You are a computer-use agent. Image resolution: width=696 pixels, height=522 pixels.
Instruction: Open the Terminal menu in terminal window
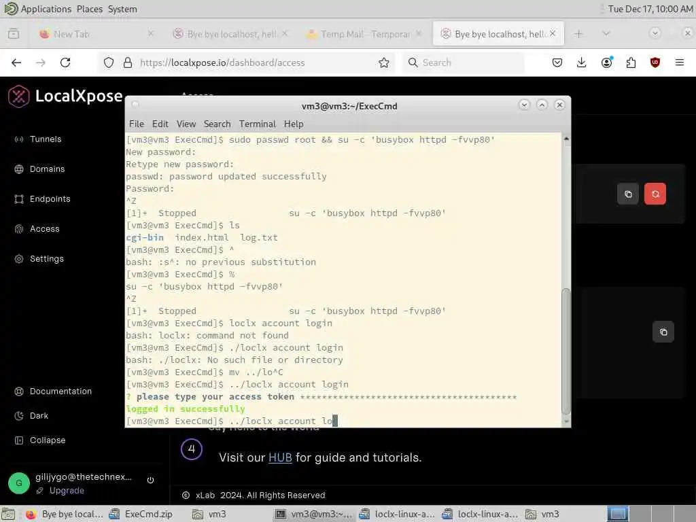pos(258,124)
